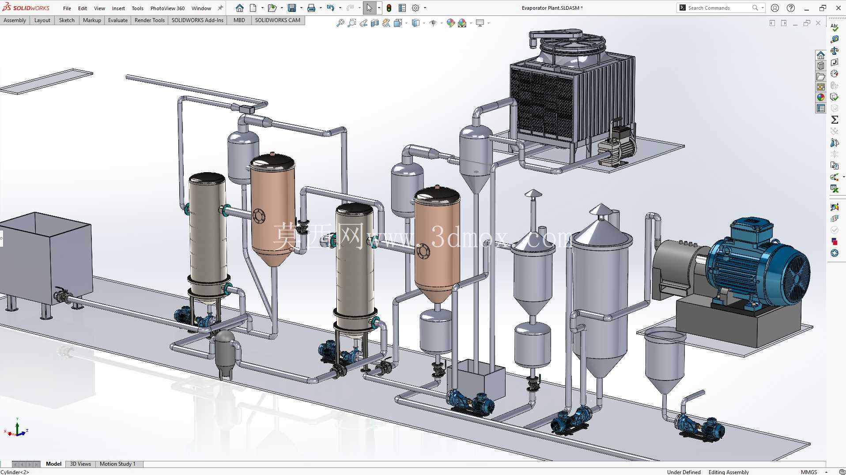Print the document with the printer icon
Image resolution: width=846 pixels, height=475 pixels.
click(x=311, y=8)
